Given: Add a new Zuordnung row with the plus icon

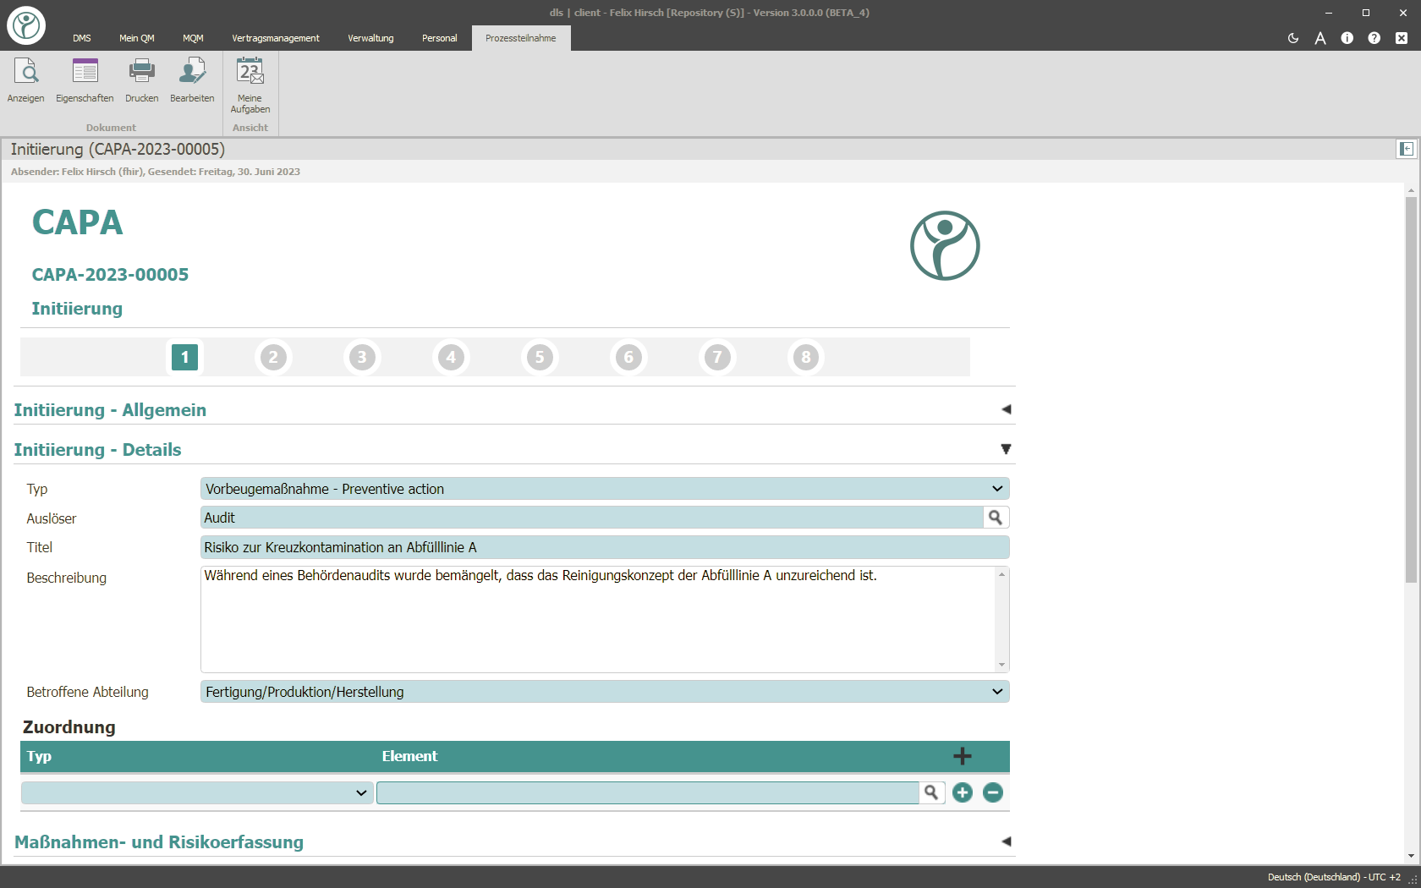Looking at the screenshot, I should point(963,756).
